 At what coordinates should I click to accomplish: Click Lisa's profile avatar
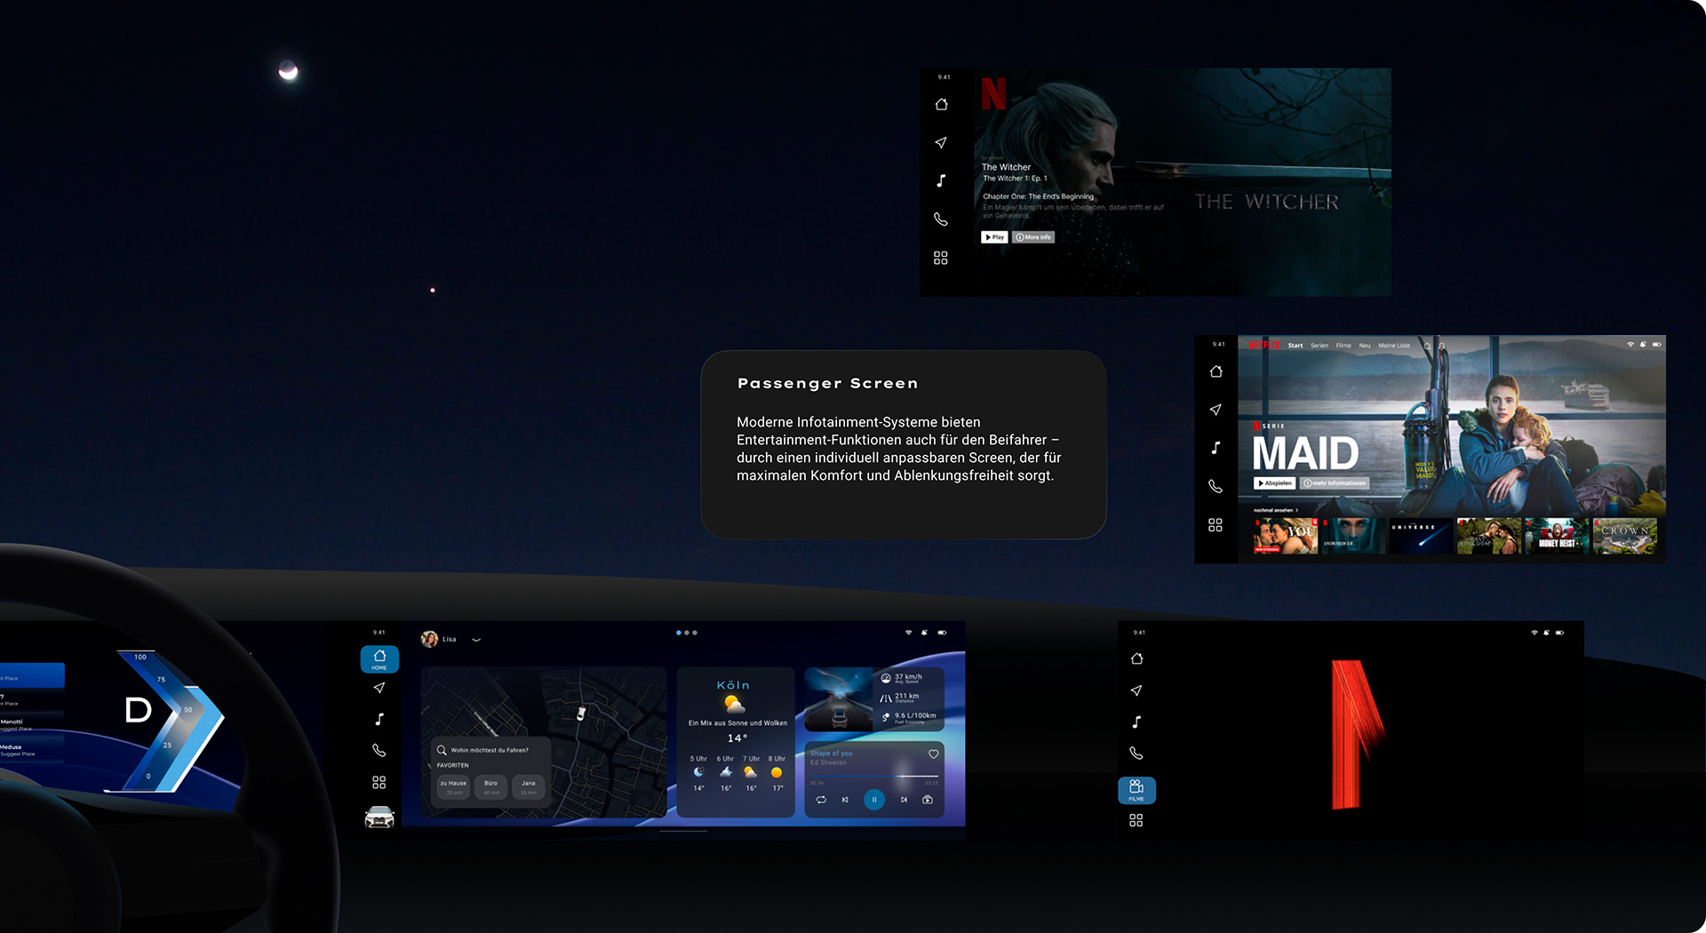429,639
